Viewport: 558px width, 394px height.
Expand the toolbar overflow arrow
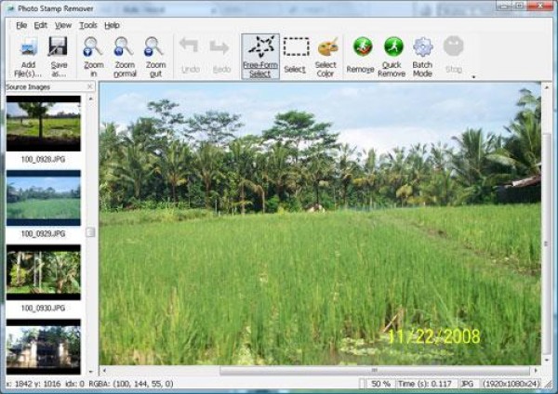coord(473,76)
